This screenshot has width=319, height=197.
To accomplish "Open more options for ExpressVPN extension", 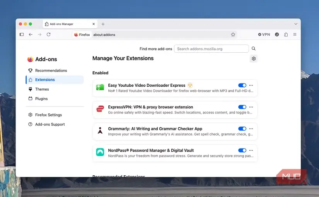I will pos(251,107).
